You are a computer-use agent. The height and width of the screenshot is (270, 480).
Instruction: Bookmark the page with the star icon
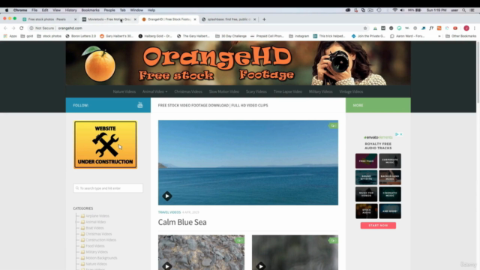click(365, 28)
